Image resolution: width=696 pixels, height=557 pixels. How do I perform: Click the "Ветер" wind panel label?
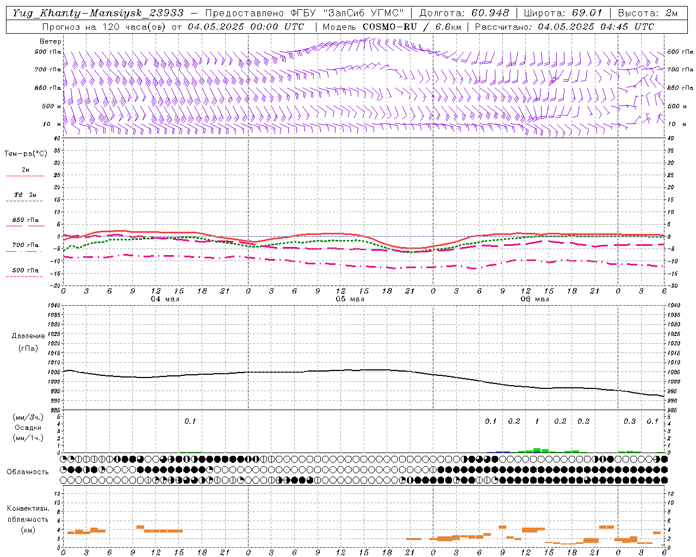51,41
